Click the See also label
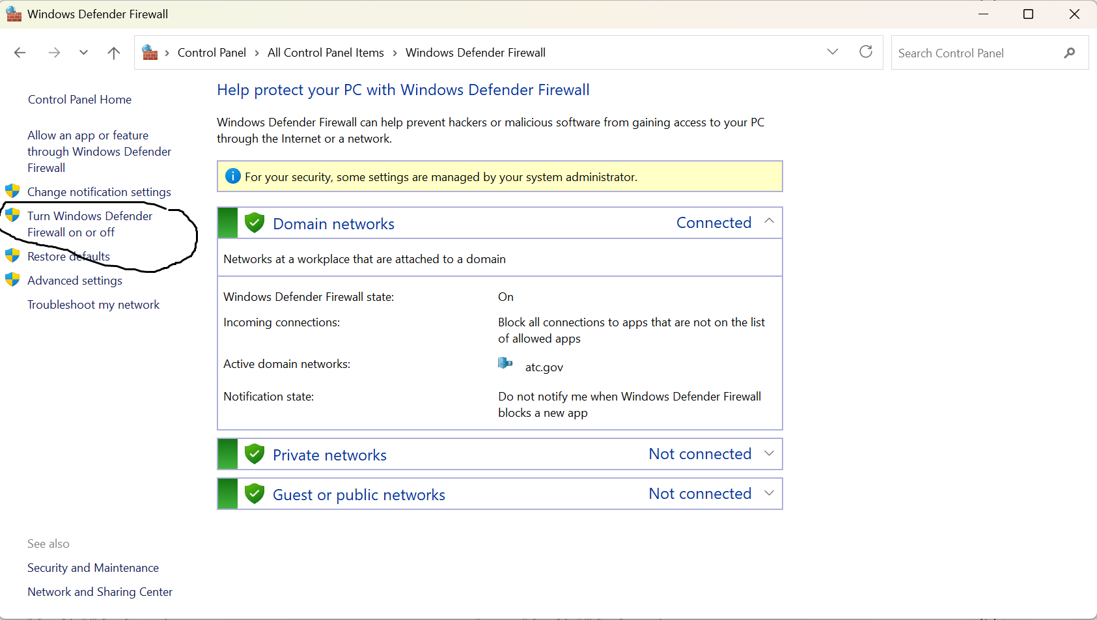This screenshot has width=1097, height=620. tap(48, 544)
